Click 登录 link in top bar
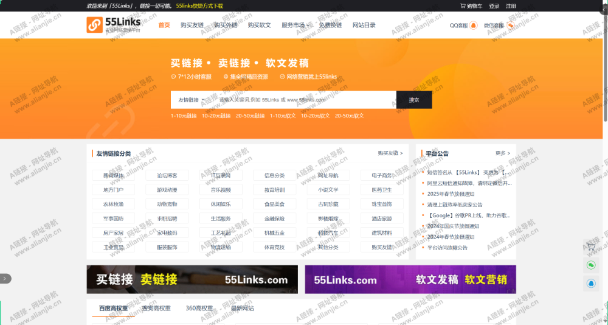The height and width of the screenshot is (325, 608). click(494, 6)
